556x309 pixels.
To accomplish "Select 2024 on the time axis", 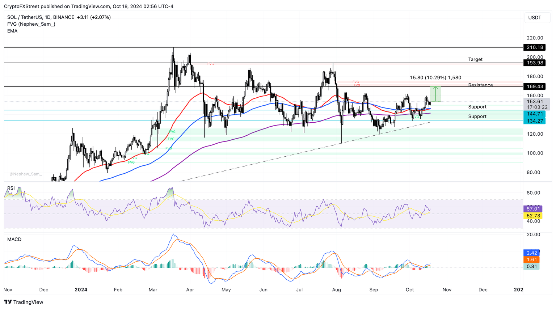I will [x=81, y=290].
